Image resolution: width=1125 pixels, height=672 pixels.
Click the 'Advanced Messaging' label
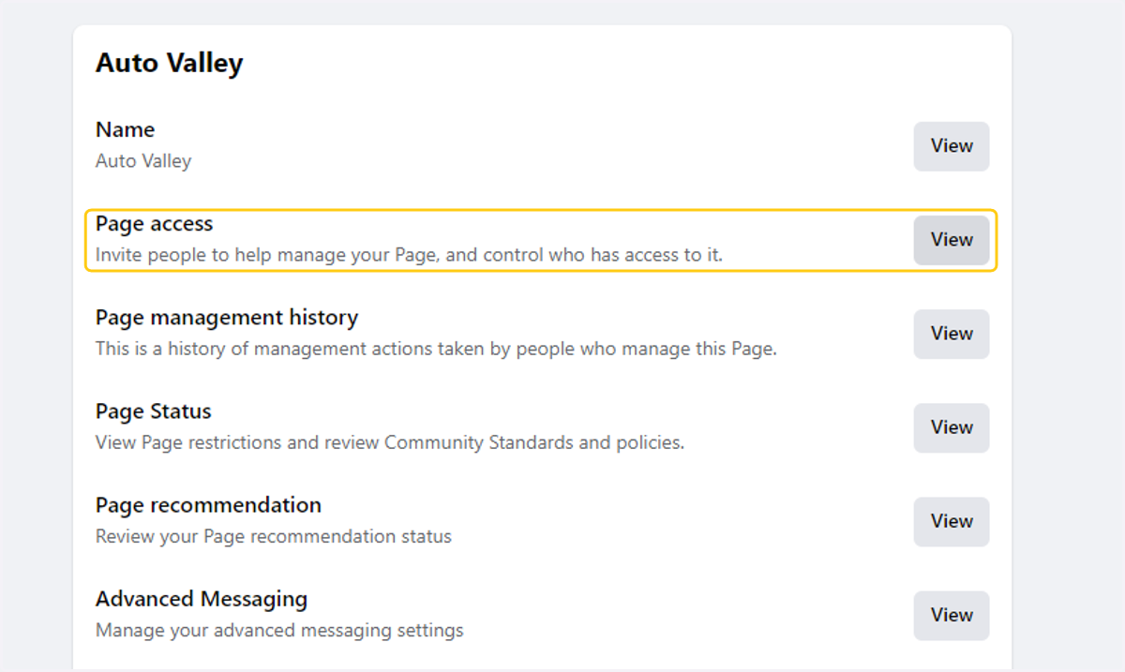coord(202,599)
